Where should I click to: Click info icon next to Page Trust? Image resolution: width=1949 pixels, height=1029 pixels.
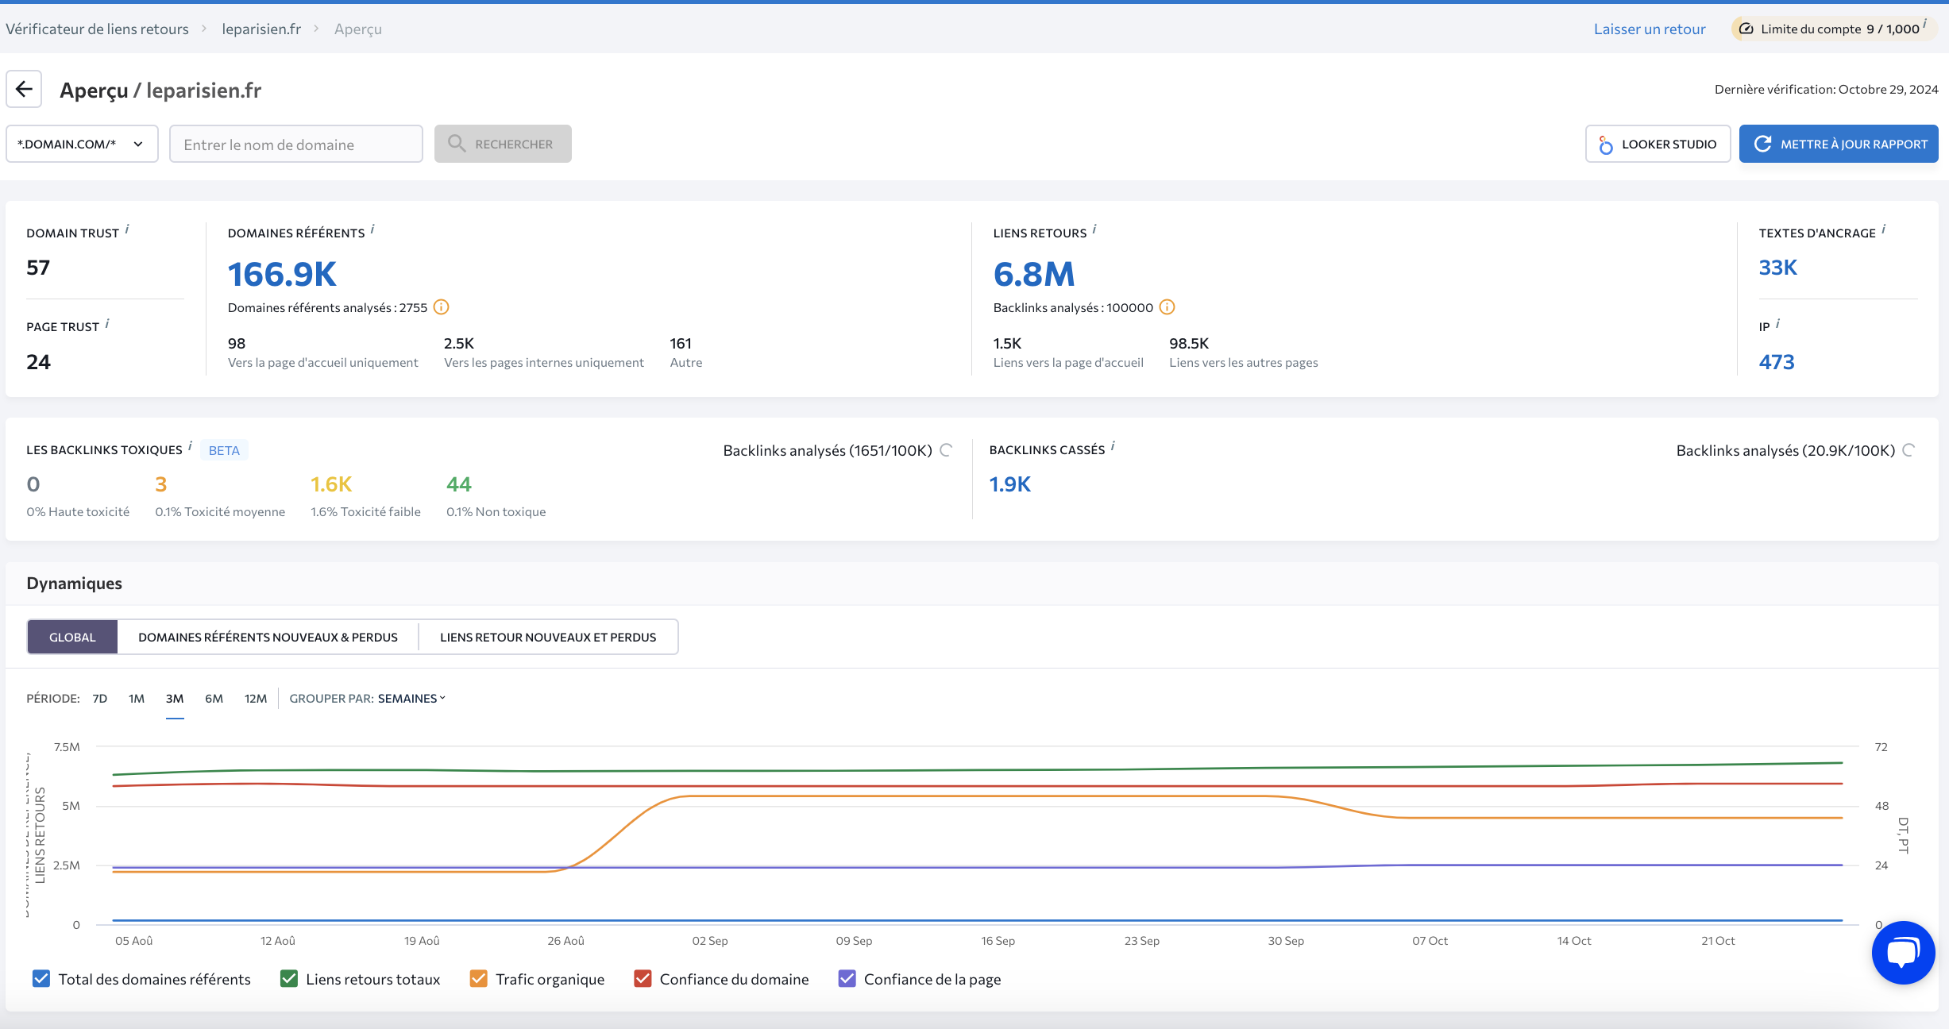point(107,323)
